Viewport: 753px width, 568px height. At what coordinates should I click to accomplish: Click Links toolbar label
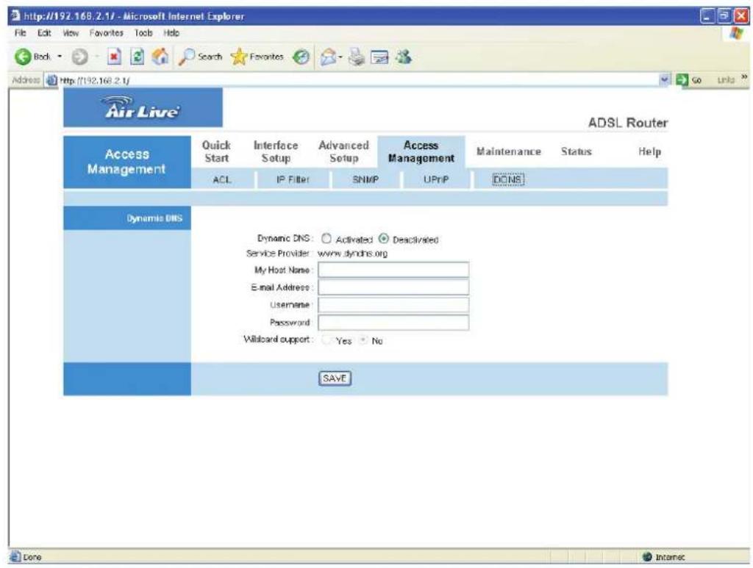pyautogui.click(x=726, y=80)
